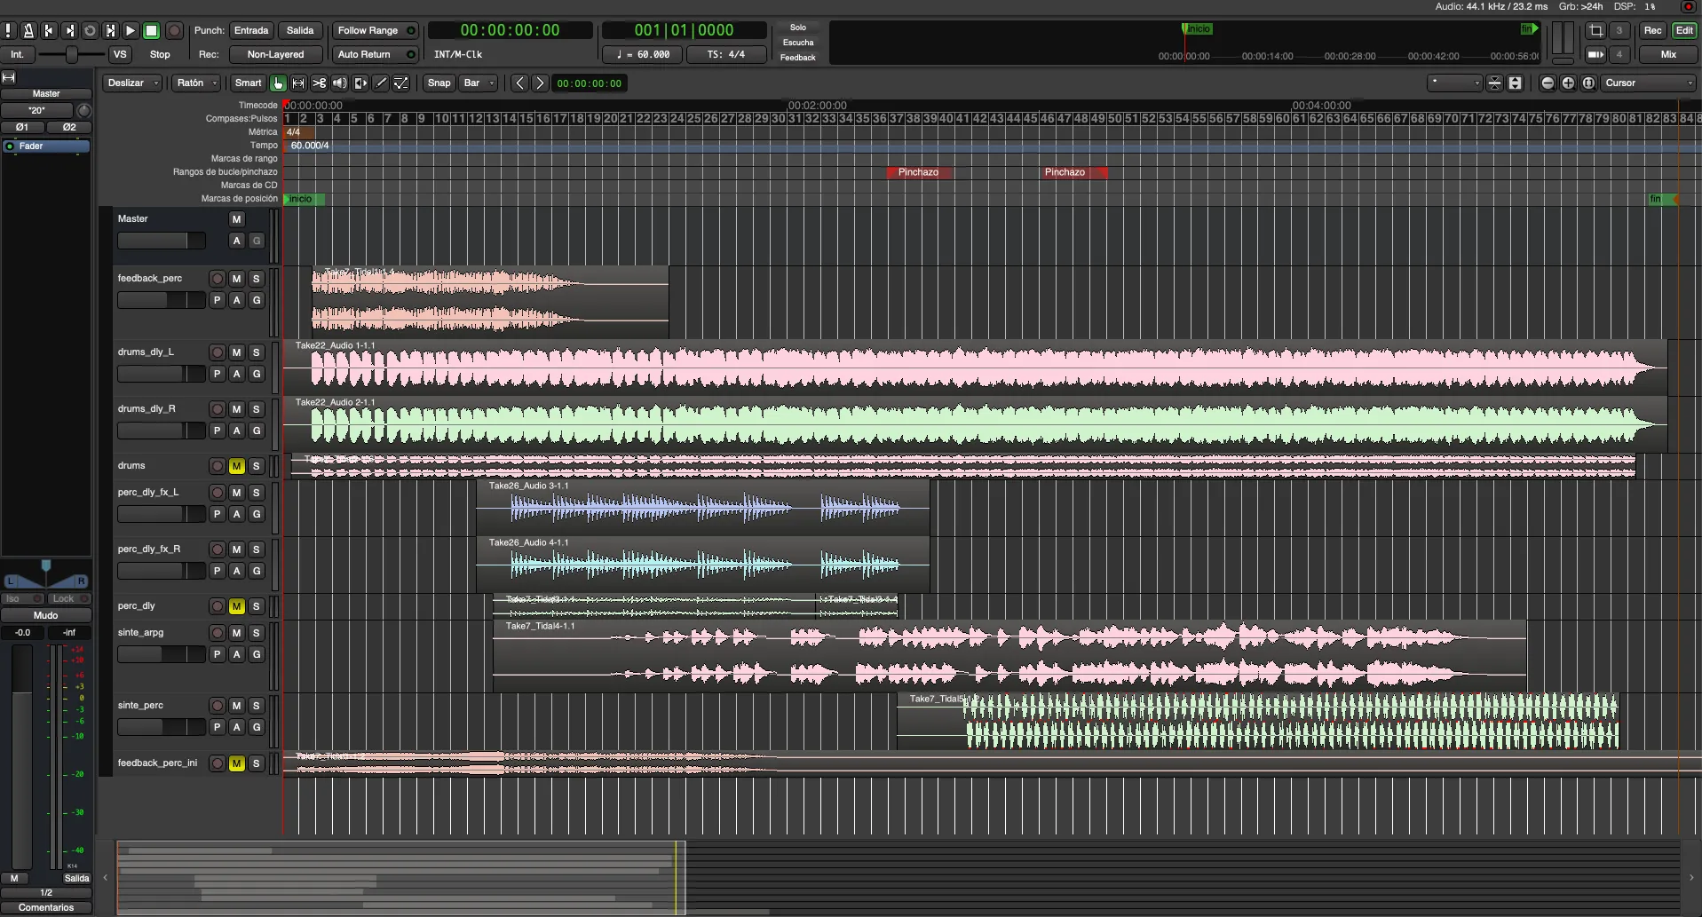Open the Bar snap grid dropdown
The height and width of the screenshot is (917, 1702).
(x=479, y=83)
